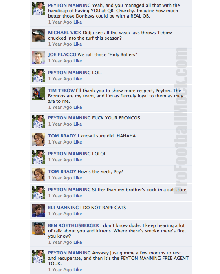Click Michael Vick's profile avatar
Image resolution: width=220 pixels, height=274 pixels.
[x=38, y=36]
